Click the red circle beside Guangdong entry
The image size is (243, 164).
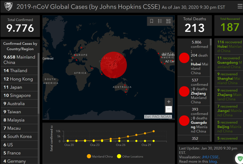(184, 121)
